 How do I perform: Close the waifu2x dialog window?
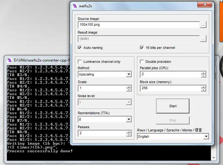[205, 5]
